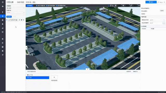Click the download-from-object button in left panel
Image resolution: width=166 pixels, height=93 pixels.
13,20
